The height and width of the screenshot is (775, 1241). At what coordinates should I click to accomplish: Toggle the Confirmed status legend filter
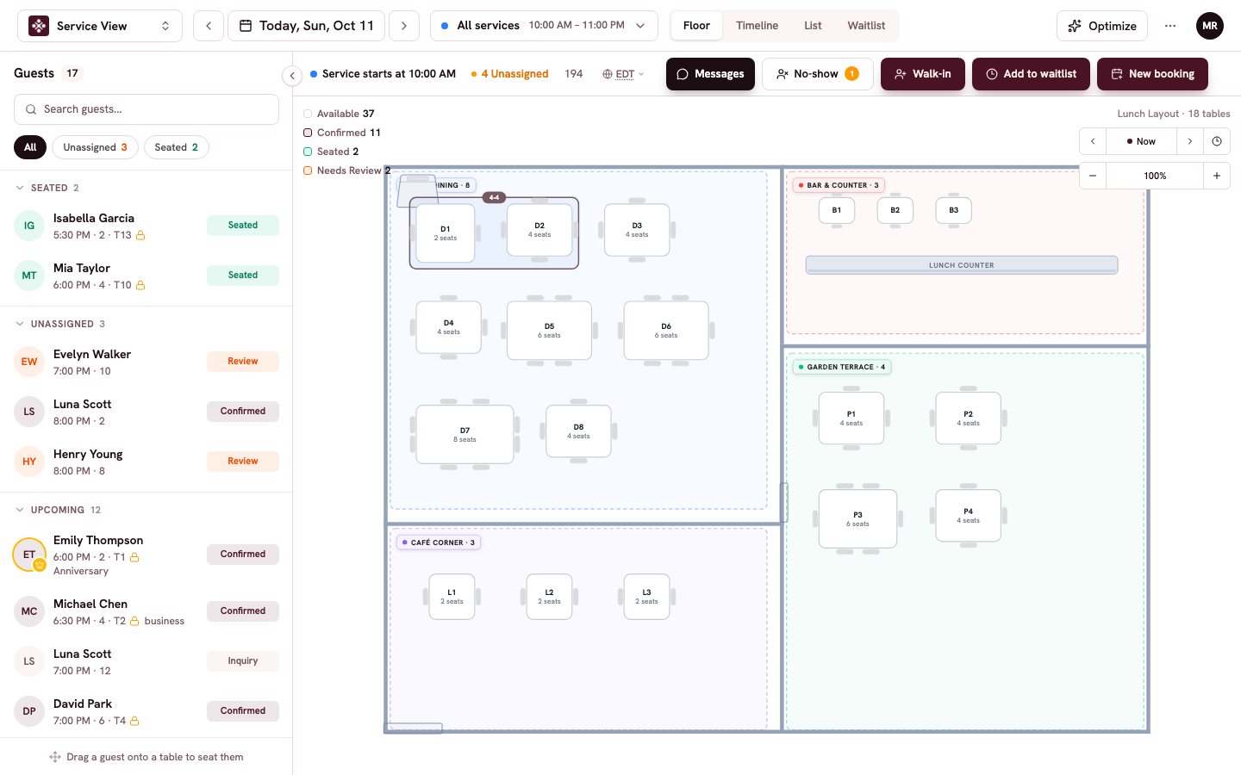342,133
